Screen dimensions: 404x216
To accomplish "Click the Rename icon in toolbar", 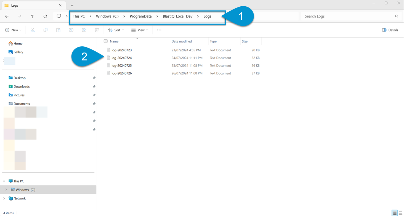I will point(71,30).
